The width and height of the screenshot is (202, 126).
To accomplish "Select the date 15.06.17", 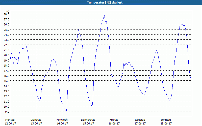I will (88, 123).
